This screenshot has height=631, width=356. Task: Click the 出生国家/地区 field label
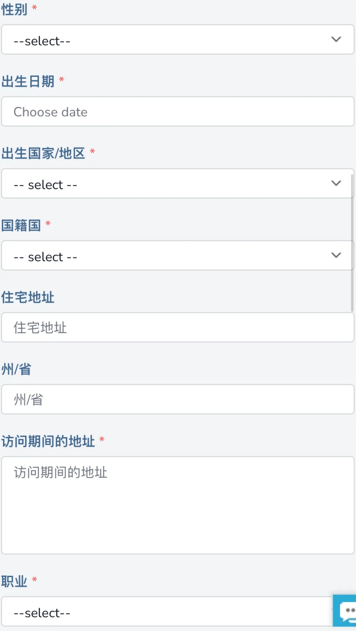tap(43, 153)
